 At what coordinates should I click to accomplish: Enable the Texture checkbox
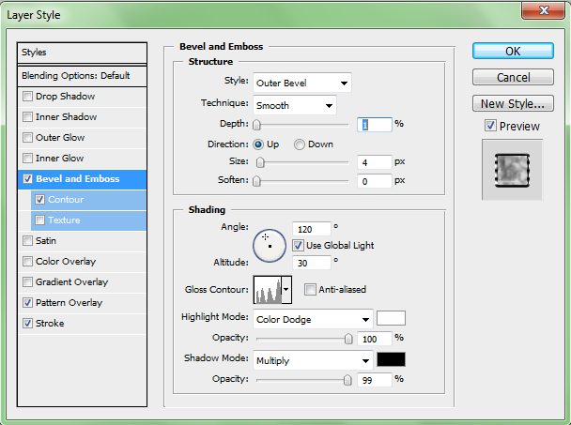click(39, 220)
